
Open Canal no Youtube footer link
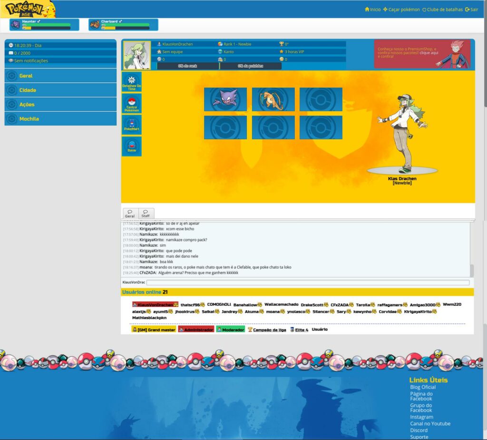coord(430,424)
